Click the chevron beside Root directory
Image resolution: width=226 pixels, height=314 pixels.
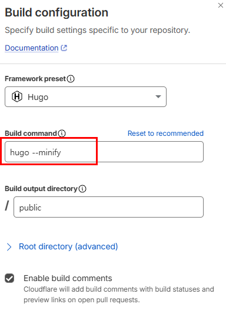tap(9, 247)
